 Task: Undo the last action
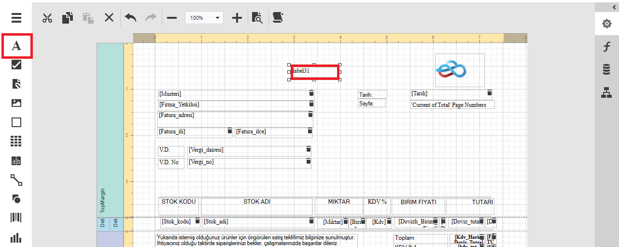pos(130,18)
